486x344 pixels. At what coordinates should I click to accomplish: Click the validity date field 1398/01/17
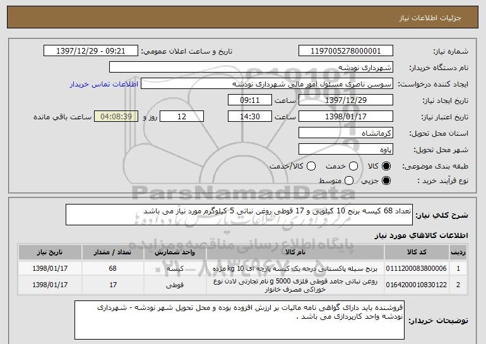pos(346,117)
